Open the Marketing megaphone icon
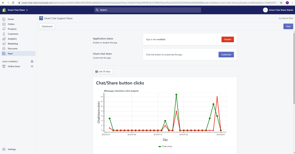 point(4,44)
